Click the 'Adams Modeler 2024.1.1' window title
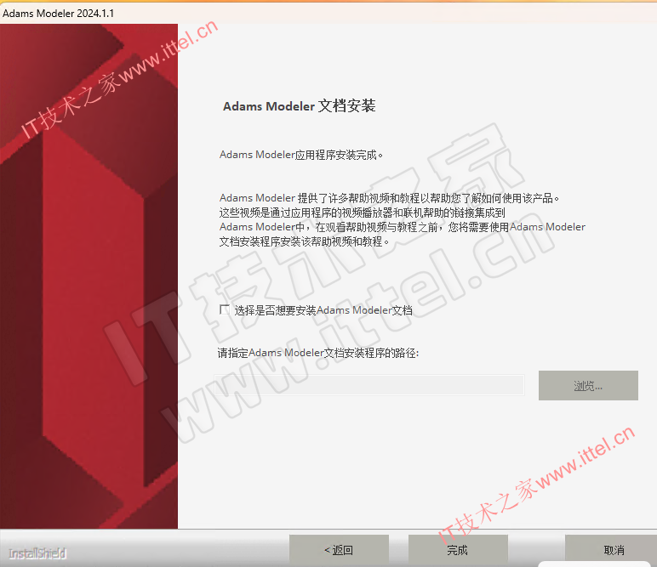This screenshot has width=657, height=567. (58, 13)
